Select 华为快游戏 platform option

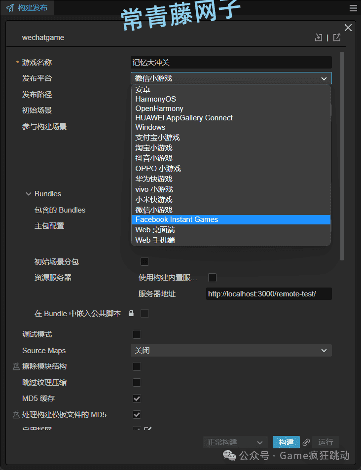pyautogui.click(x=231, y=179)
